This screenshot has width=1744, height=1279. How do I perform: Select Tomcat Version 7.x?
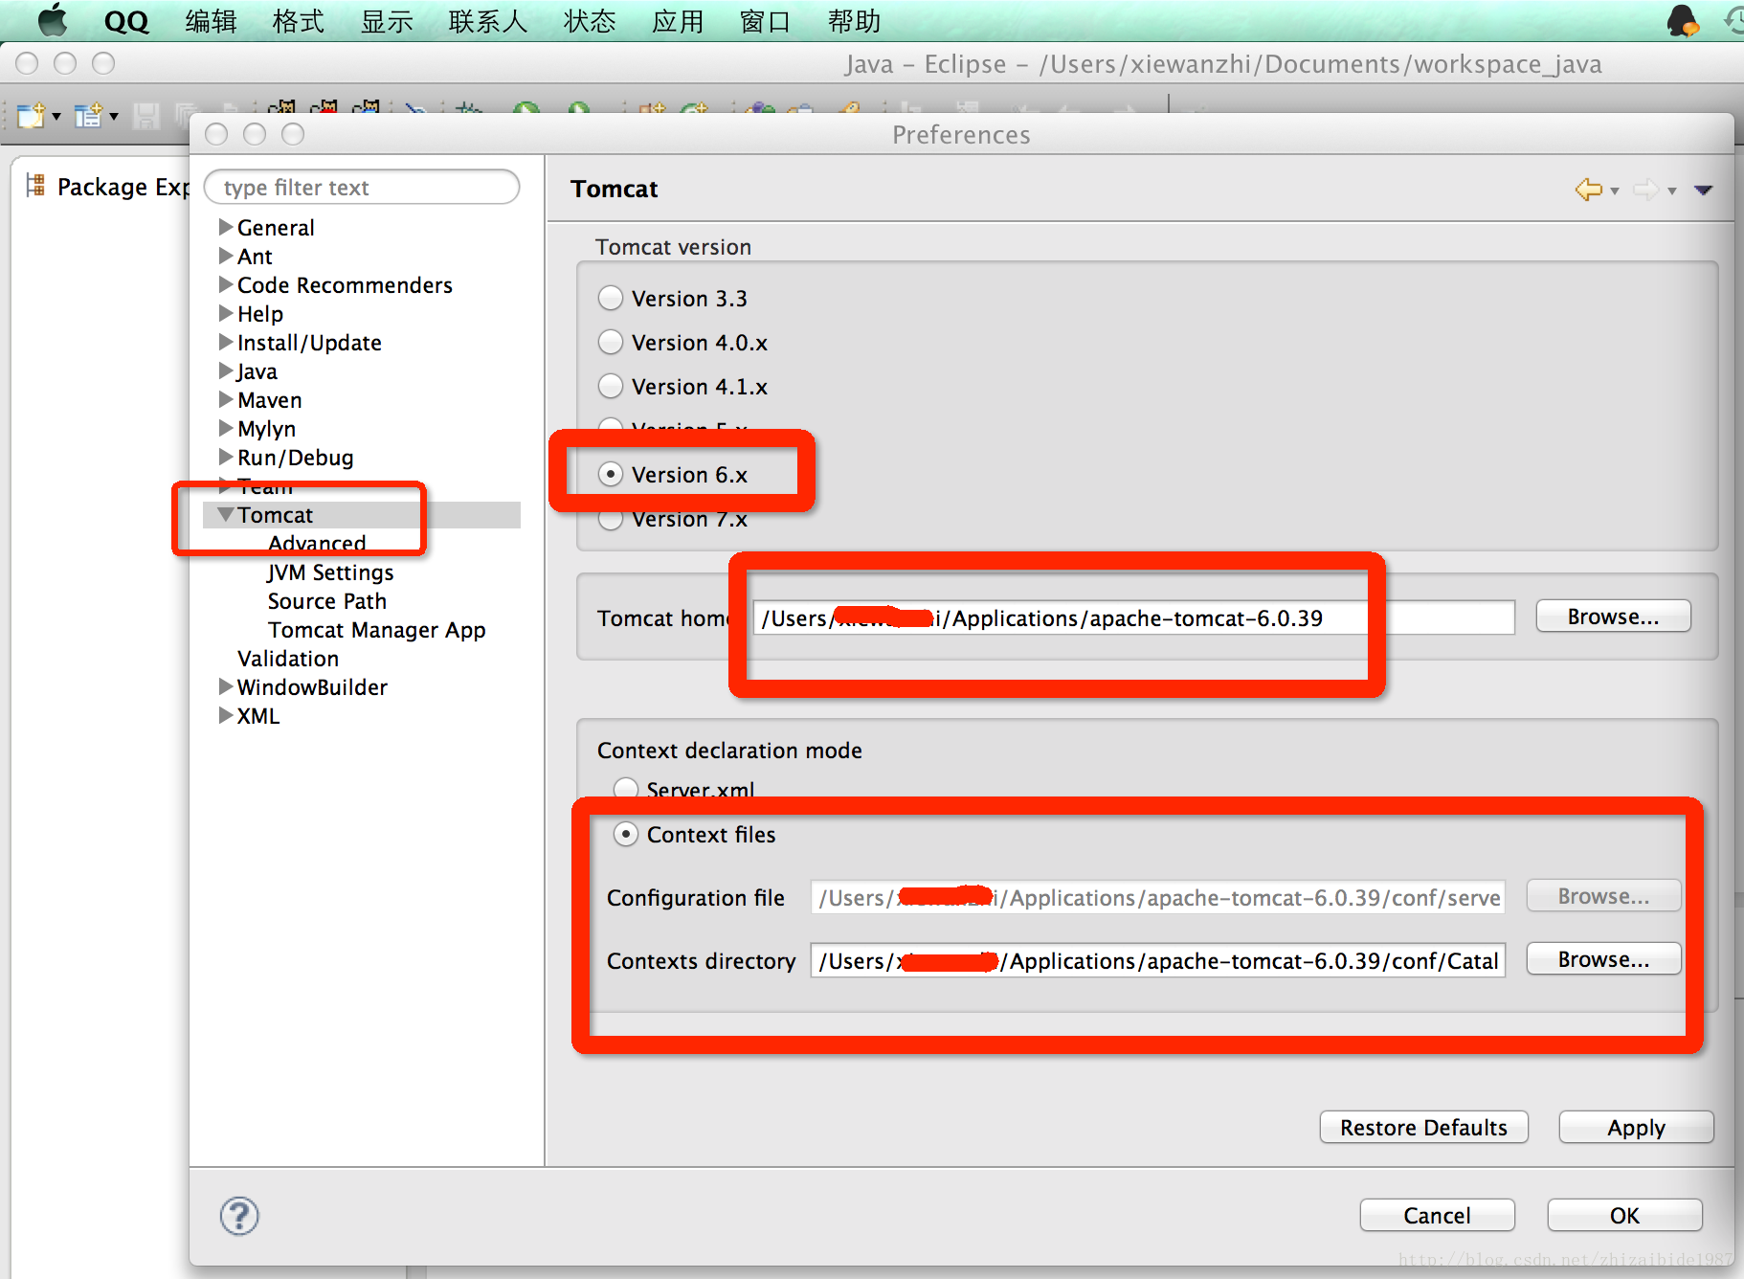pos(611,519)
